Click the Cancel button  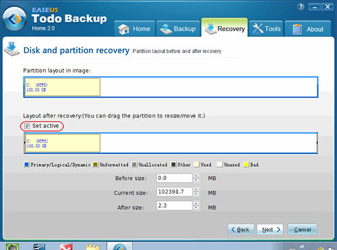303,230
